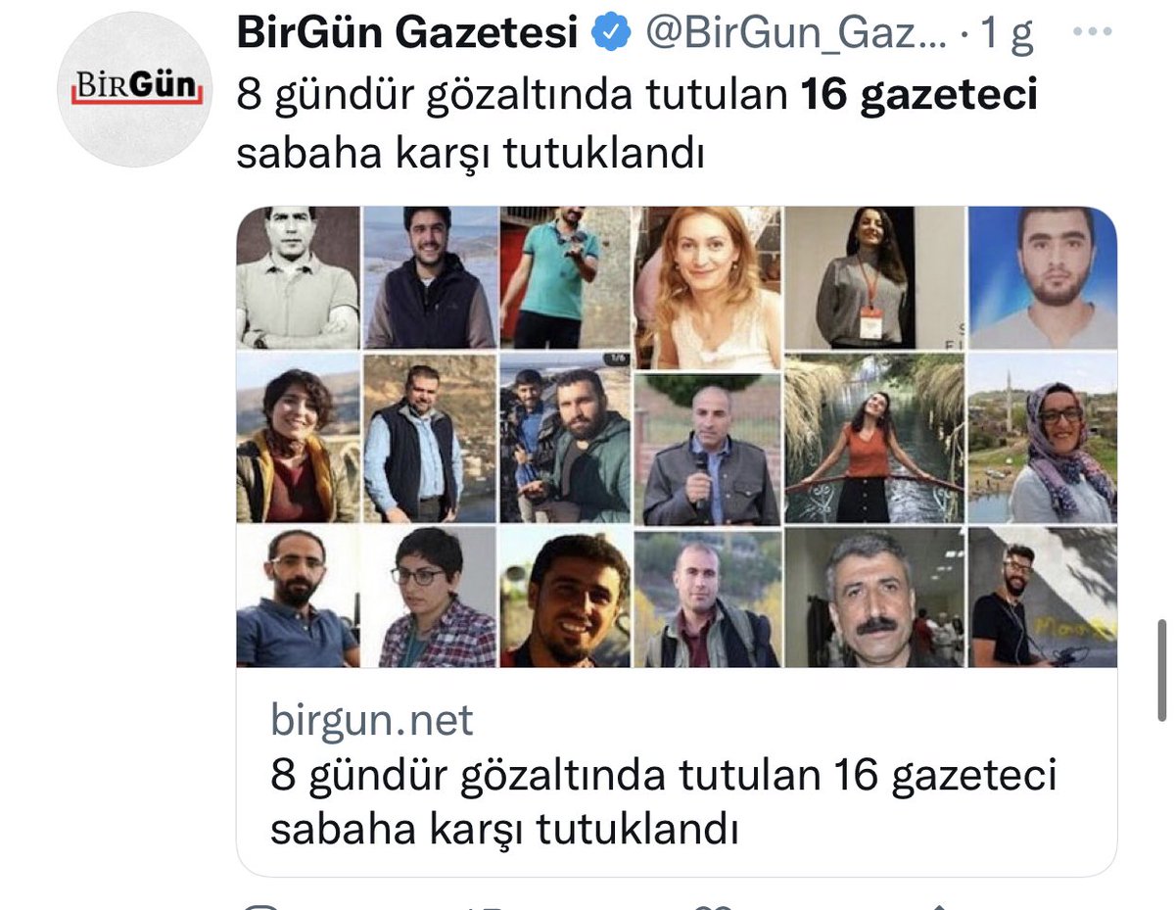The height and width of the screenshot is (910, 1175).
Task: Open the birgun.net domain link
Action: tap(371, 722)
